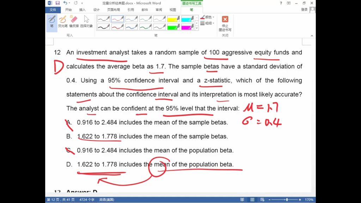Screen dimensions: 361x203
Task: Click the zoom in plus button
Action: [300, 200]
